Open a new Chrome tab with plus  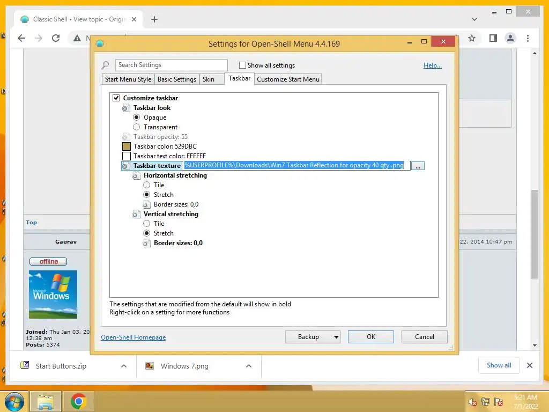click(x=154, y=19)
